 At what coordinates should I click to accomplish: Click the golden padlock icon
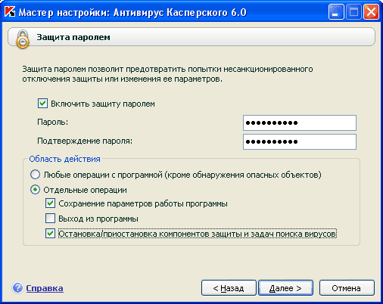click(23, 39)
